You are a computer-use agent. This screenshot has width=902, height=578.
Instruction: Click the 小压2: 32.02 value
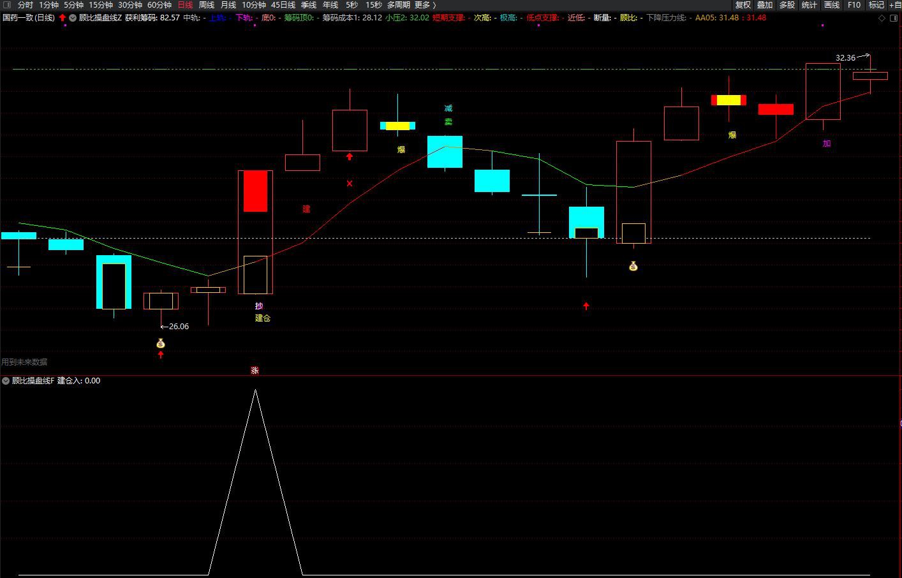407,18
